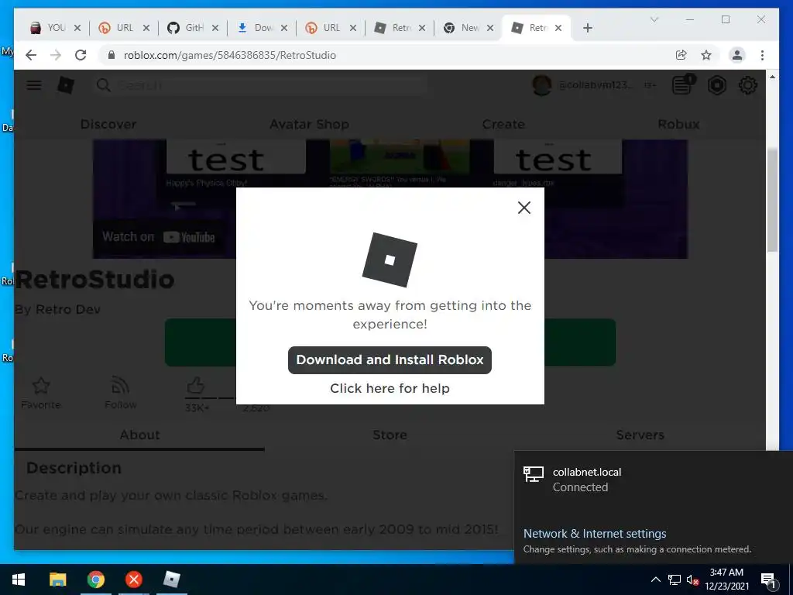Viewport: 793px width, 595px height.
Task: Open the Windows Start menu
Action: coord(19,580)
